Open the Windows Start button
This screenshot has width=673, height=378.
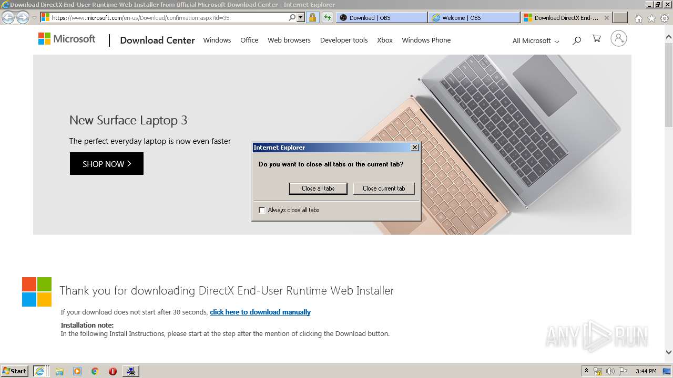(x=15, y=371)
